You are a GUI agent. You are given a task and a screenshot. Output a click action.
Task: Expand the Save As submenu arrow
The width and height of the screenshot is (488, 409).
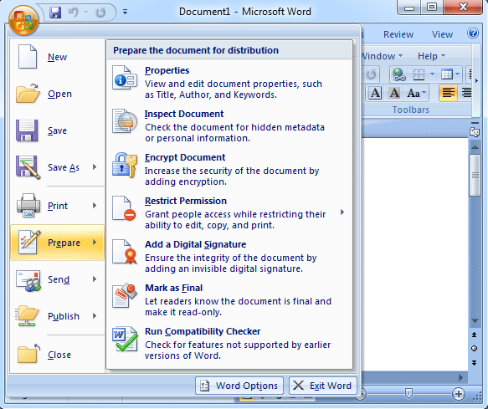95,167
